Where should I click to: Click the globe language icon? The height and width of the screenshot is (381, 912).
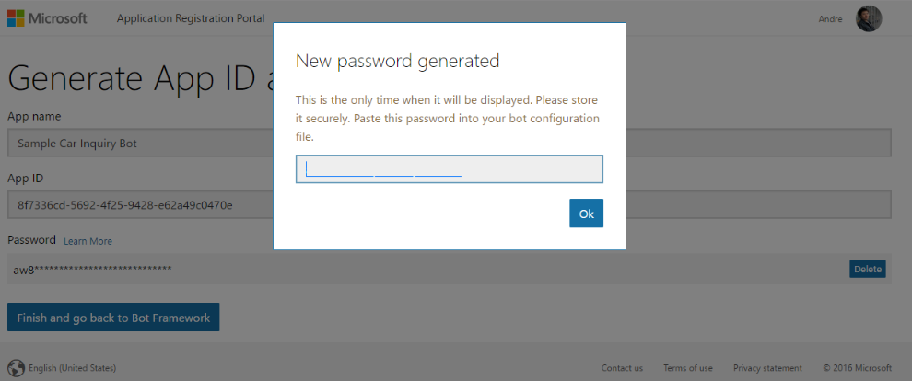tap(16, 367)
